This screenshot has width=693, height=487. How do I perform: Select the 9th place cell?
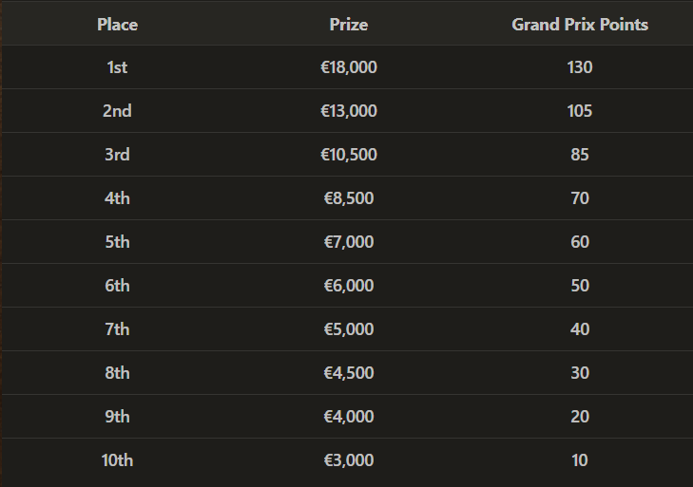point(117,417)
